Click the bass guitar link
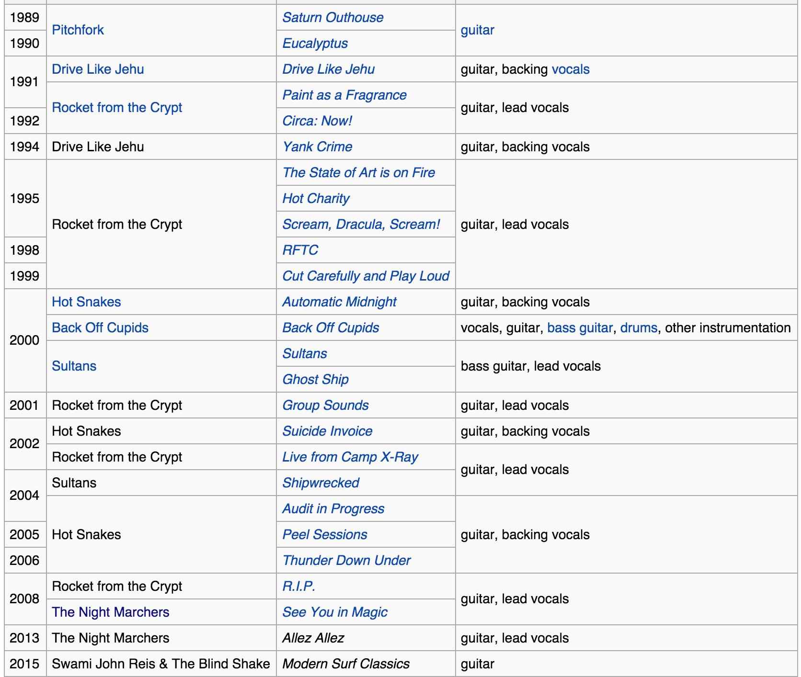Viewport: 801px width, 677px height. click(580, 328)
